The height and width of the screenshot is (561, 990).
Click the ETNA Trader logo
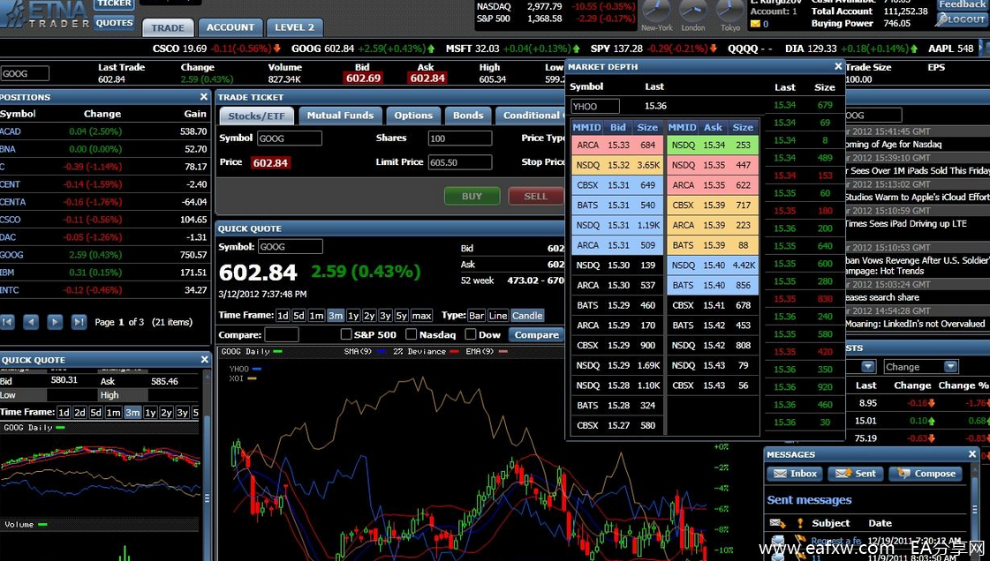tap(45, 14)
